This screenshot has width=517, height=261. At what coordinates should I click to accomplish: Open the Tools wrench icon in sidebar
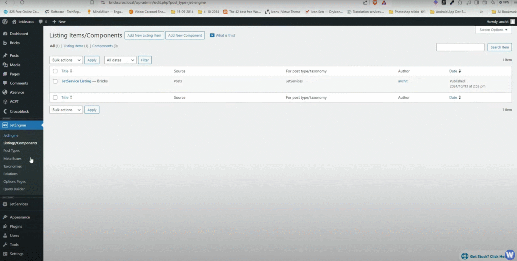tap(5, 245)
